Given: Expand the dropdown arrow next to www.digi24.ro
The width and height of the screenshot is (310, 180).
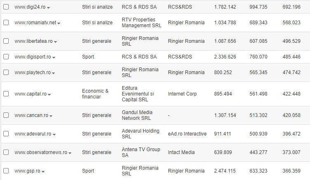Looking at the screenshot, I should click(x=49, y=8).
